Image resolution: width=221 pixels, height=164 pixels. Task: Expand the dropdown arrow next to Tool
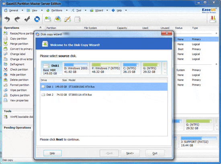tap(86, 10)
